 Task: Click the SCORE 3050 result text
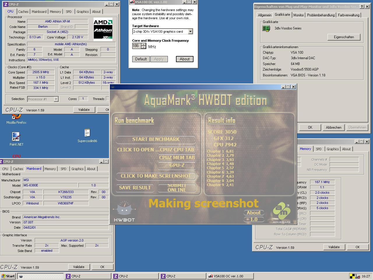(x=222, y=132)
